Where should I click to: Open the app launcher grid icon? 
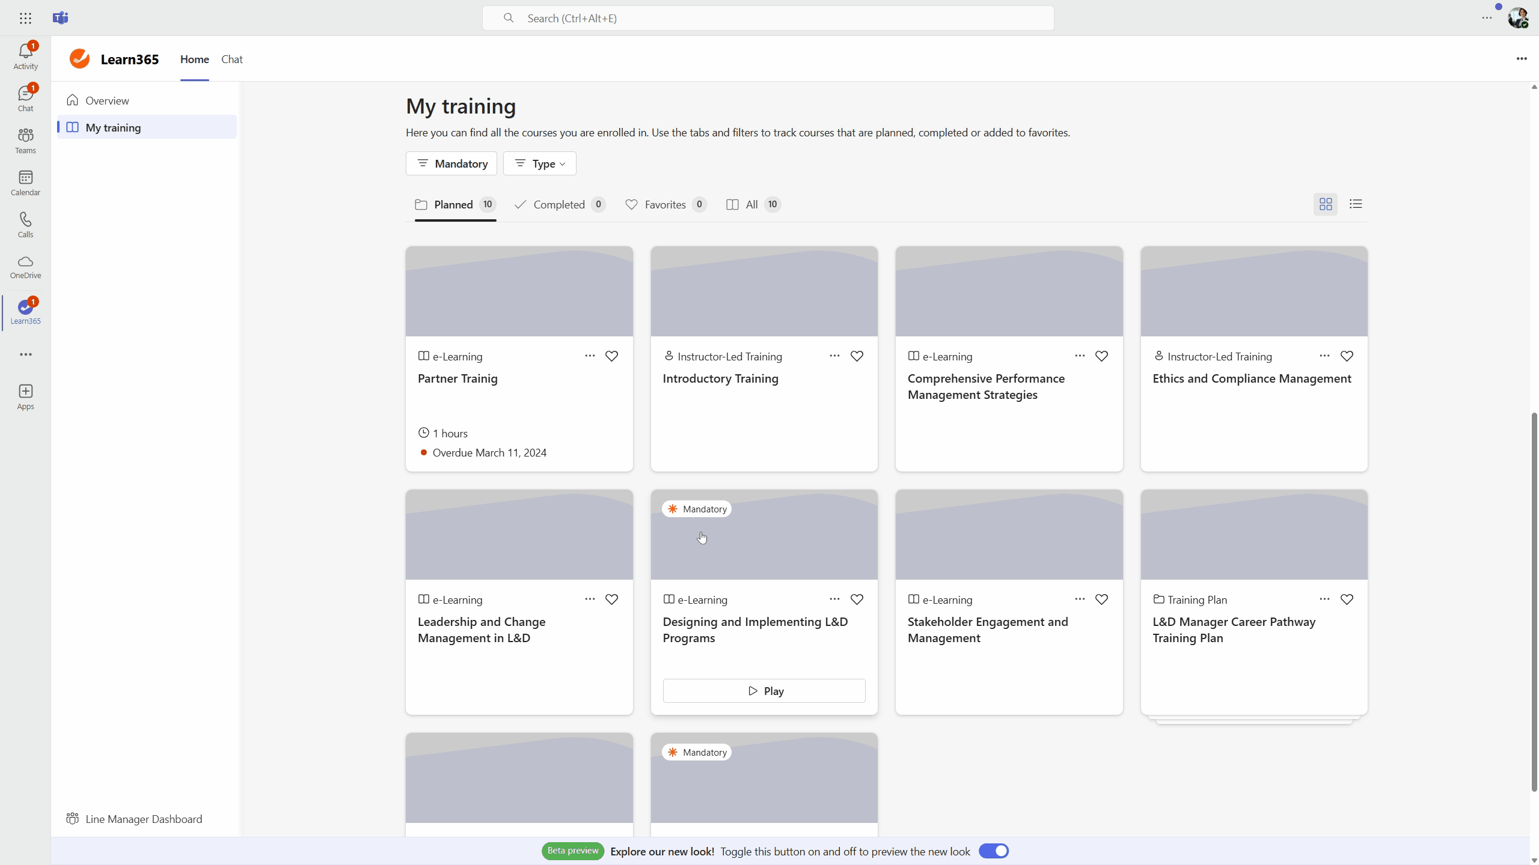click(25, 18)
